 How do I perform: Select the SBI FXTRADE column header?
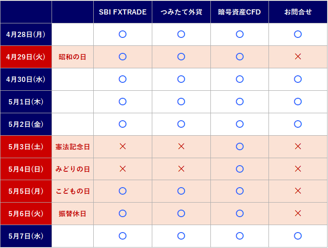[x=123, y=12]
